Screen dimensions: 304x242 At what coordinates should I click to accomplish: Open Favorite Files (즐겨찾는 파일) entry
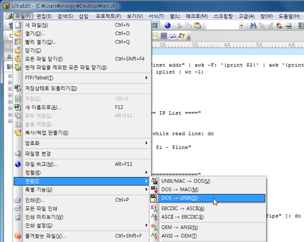pos(82,236)
